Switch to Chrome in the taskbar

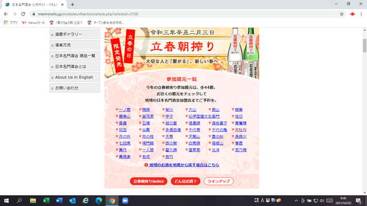[x=112, y=201]
